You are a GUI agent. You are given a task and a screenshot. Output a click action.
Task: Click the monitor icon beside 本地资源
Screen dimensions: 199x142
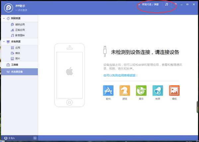coord(8,42)
